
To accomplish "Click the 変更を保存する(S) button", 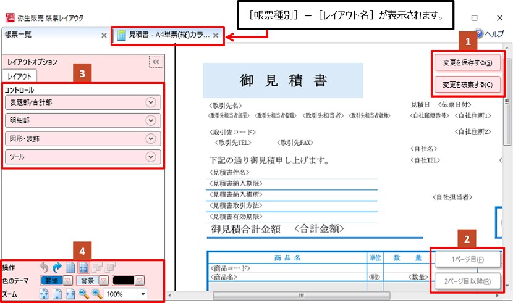I will point(468,62).
